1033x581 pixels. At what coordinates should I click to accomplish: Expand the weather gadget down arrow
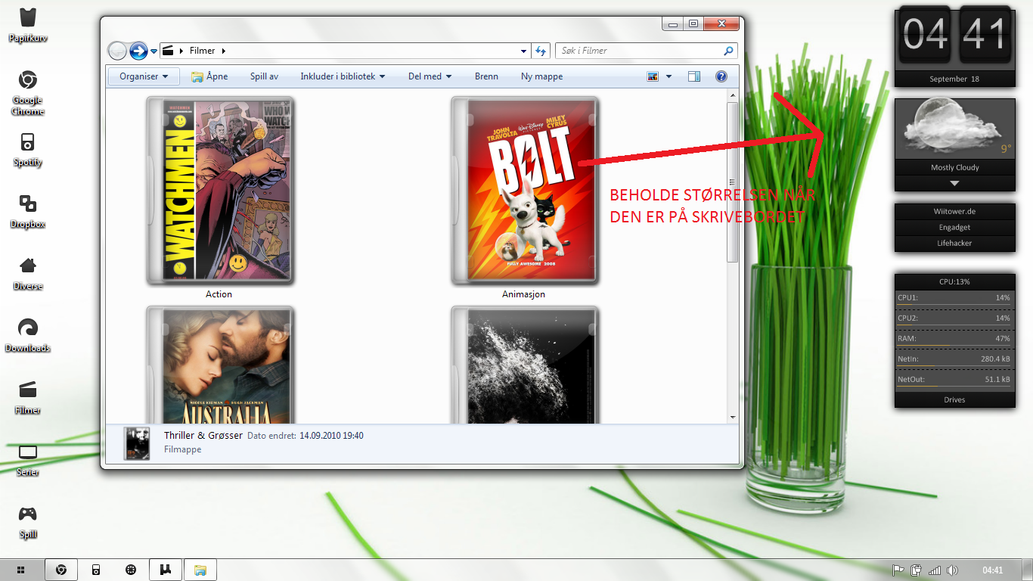coord(954,184)
